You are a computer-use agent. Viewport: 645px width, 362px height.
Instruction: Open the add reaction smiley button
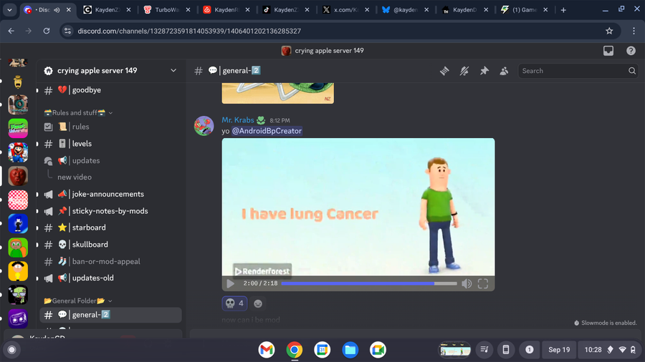tap(258, 303)
